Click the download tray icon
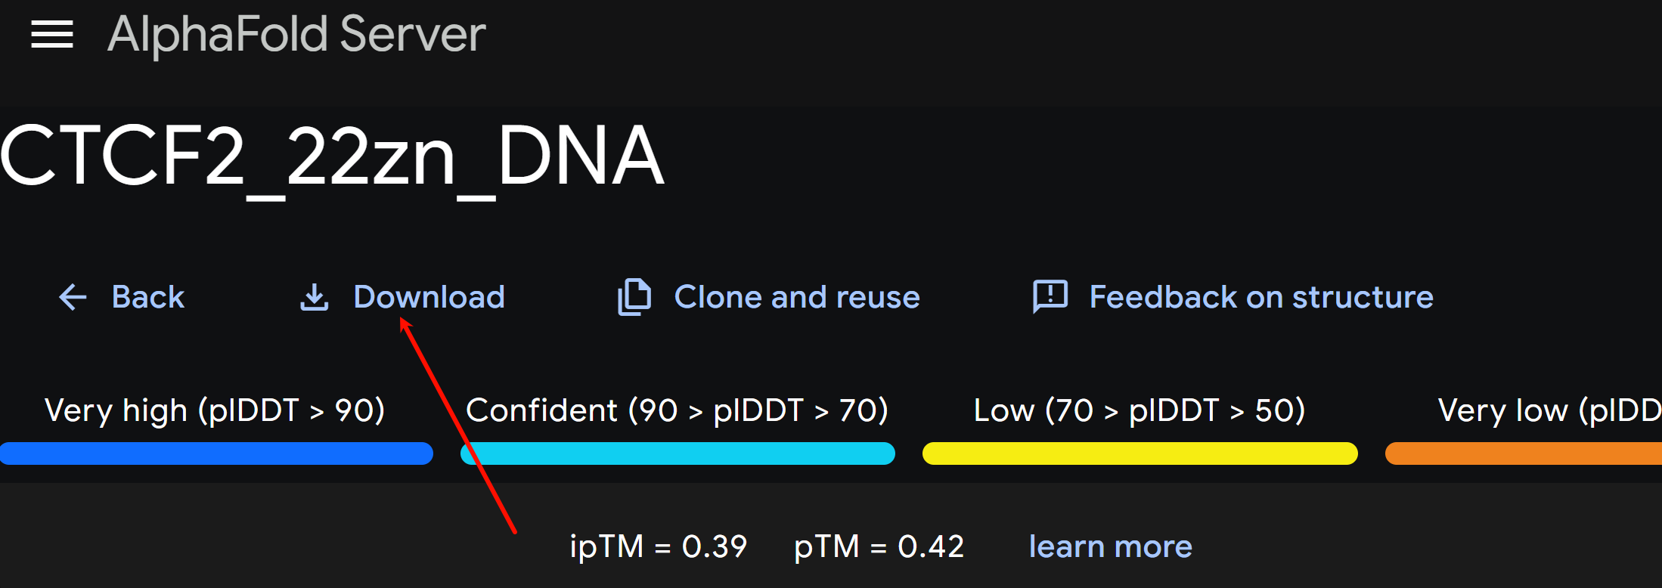The image size is (1662, 588). coord(315,297)
